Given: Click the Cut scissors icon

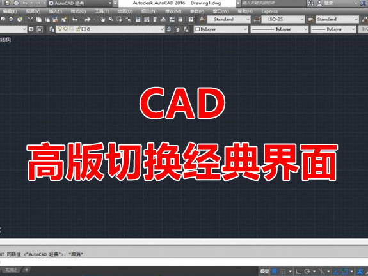Looking at the screenshot, I should (30, 19).
